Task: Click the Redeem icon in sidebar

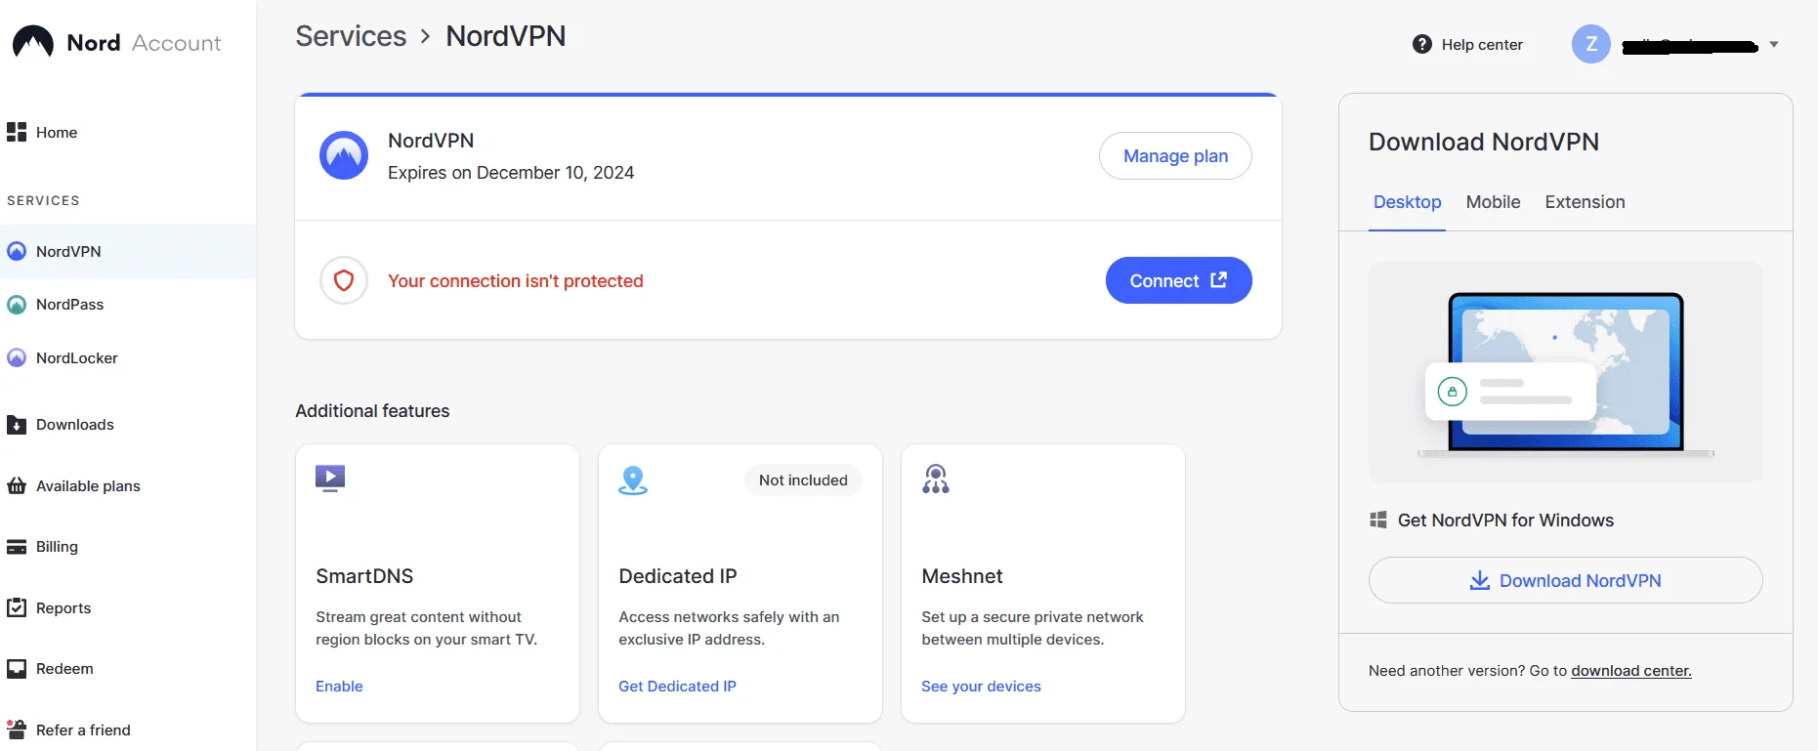Action: click(17, 669)
